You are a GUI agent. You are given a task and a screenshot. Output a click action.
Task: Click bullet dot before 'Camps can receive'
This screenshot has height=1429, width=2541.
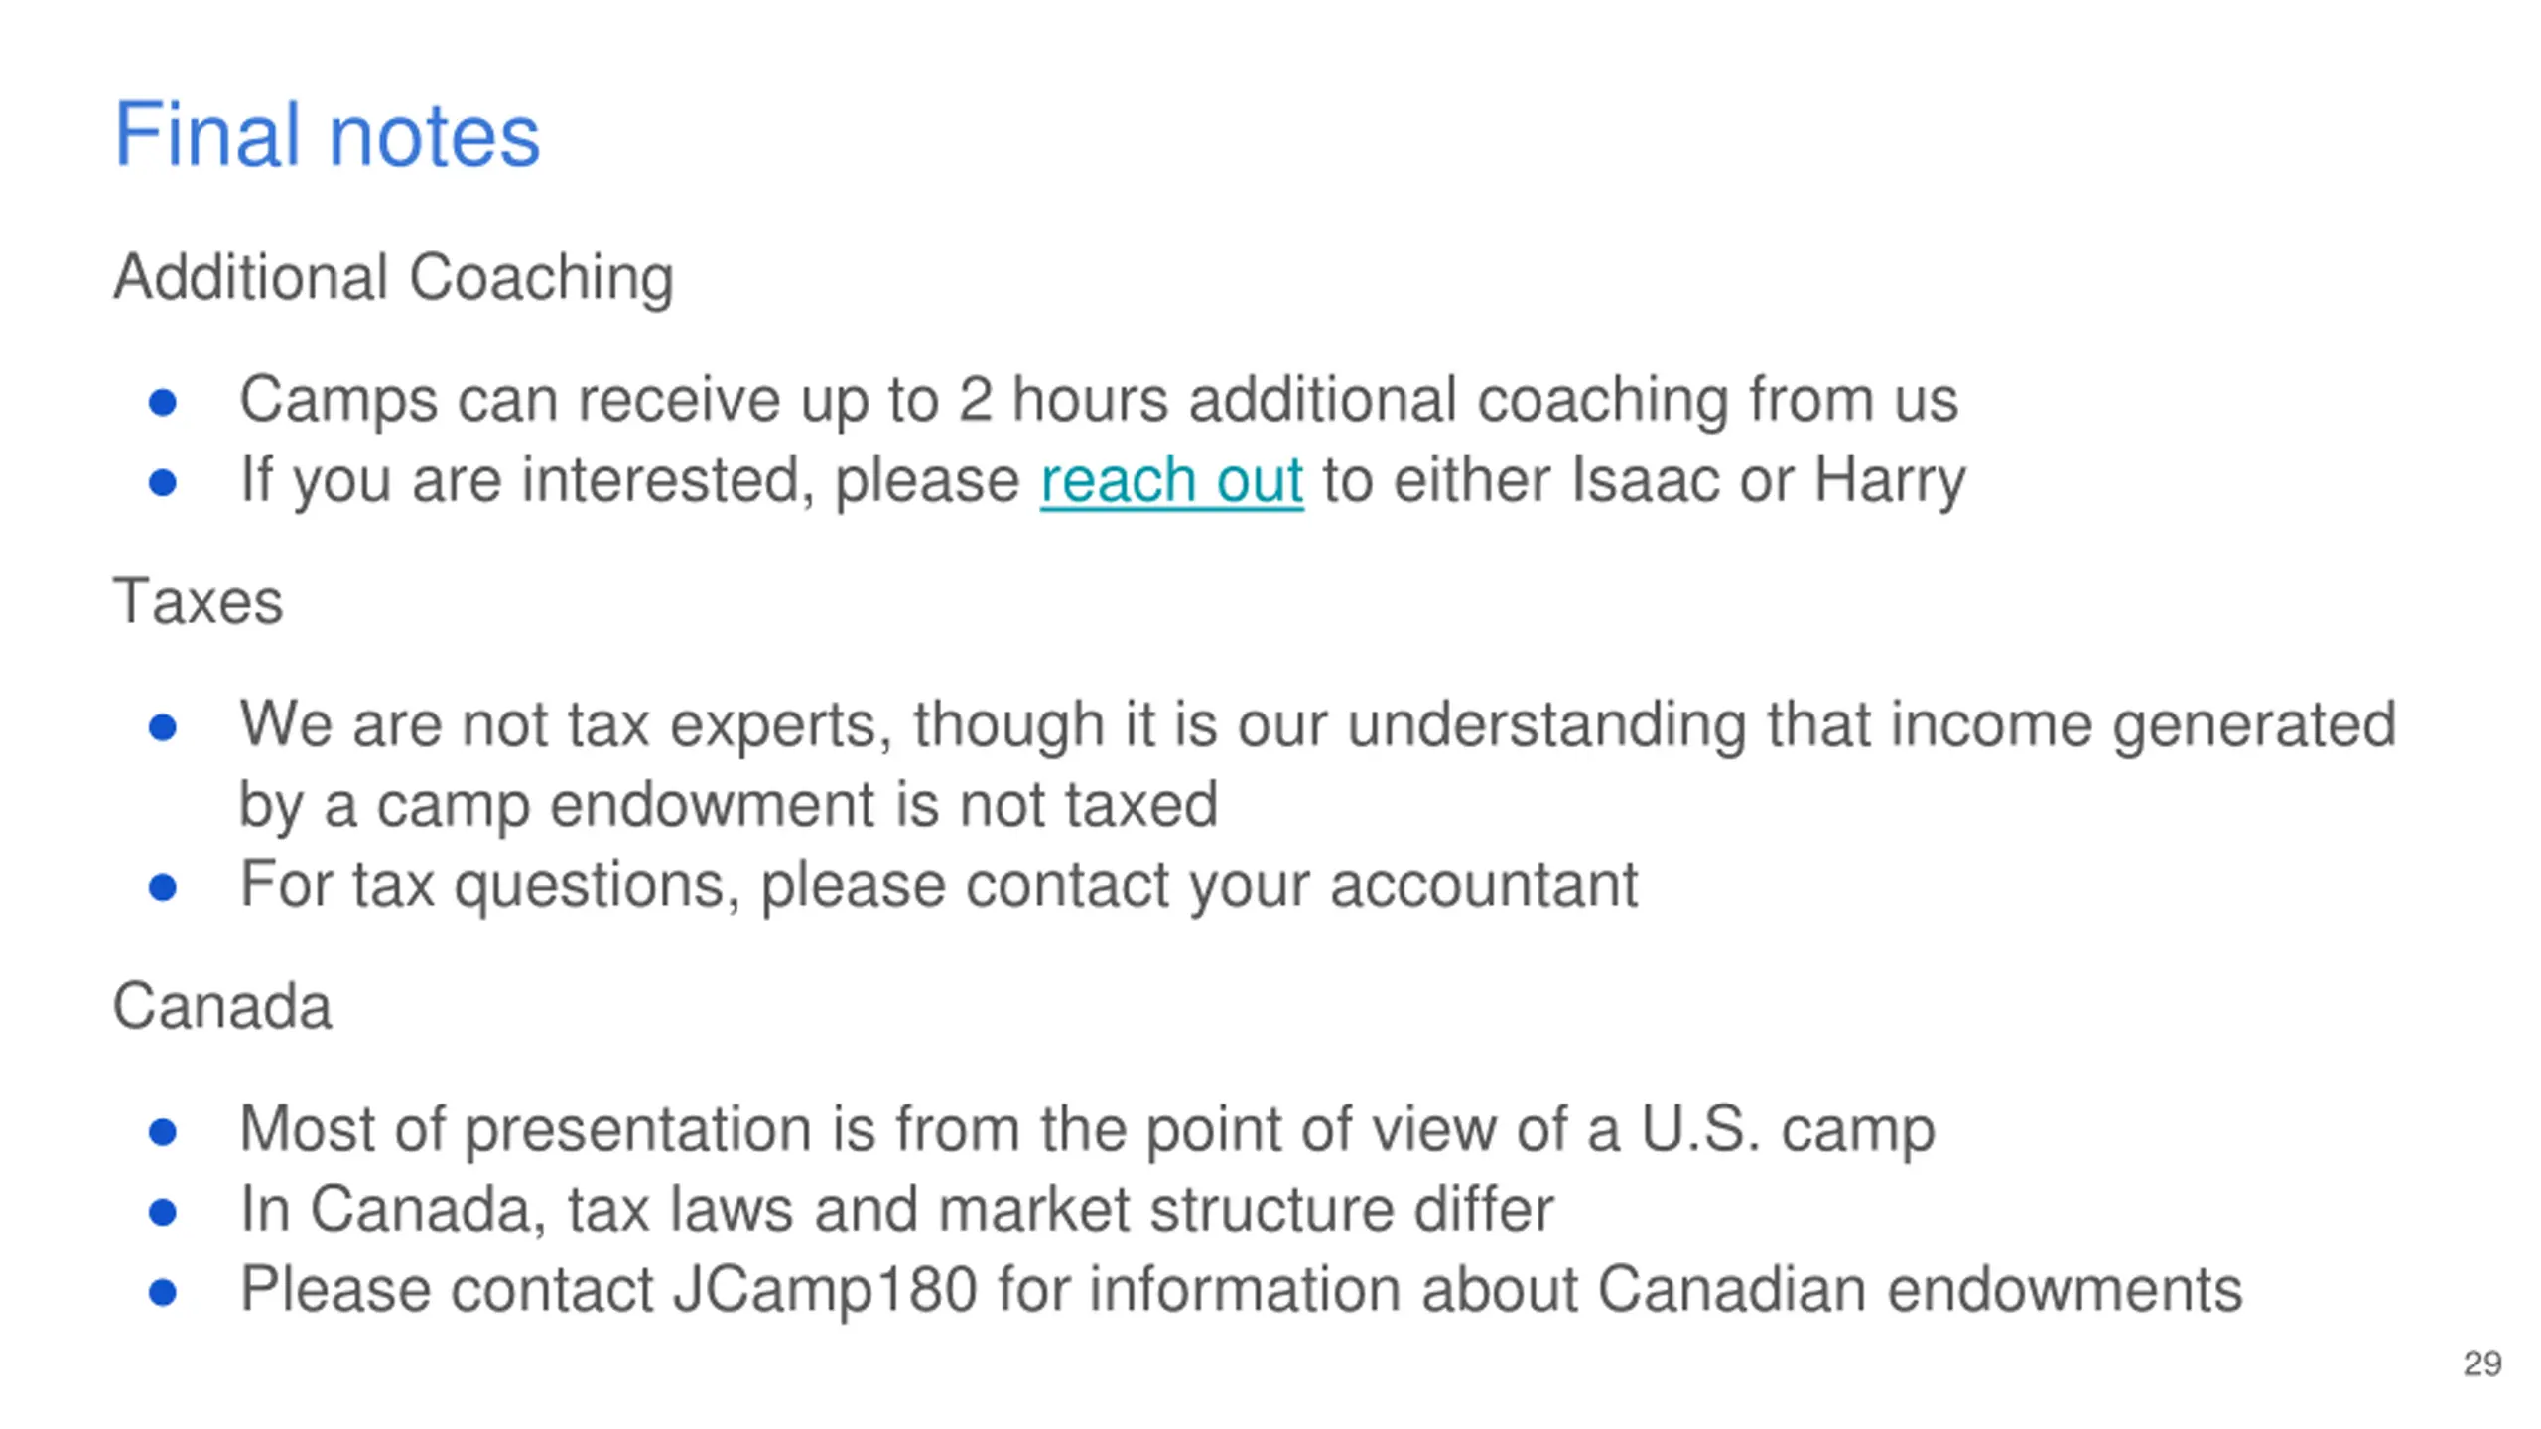[x=162, y=403]
